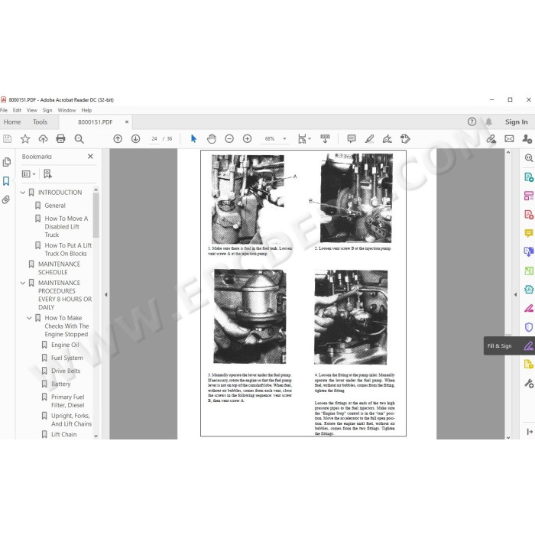This screenshot has width=535, height=535.
Task: Activate the Hand pan tool
Action: 212,139
